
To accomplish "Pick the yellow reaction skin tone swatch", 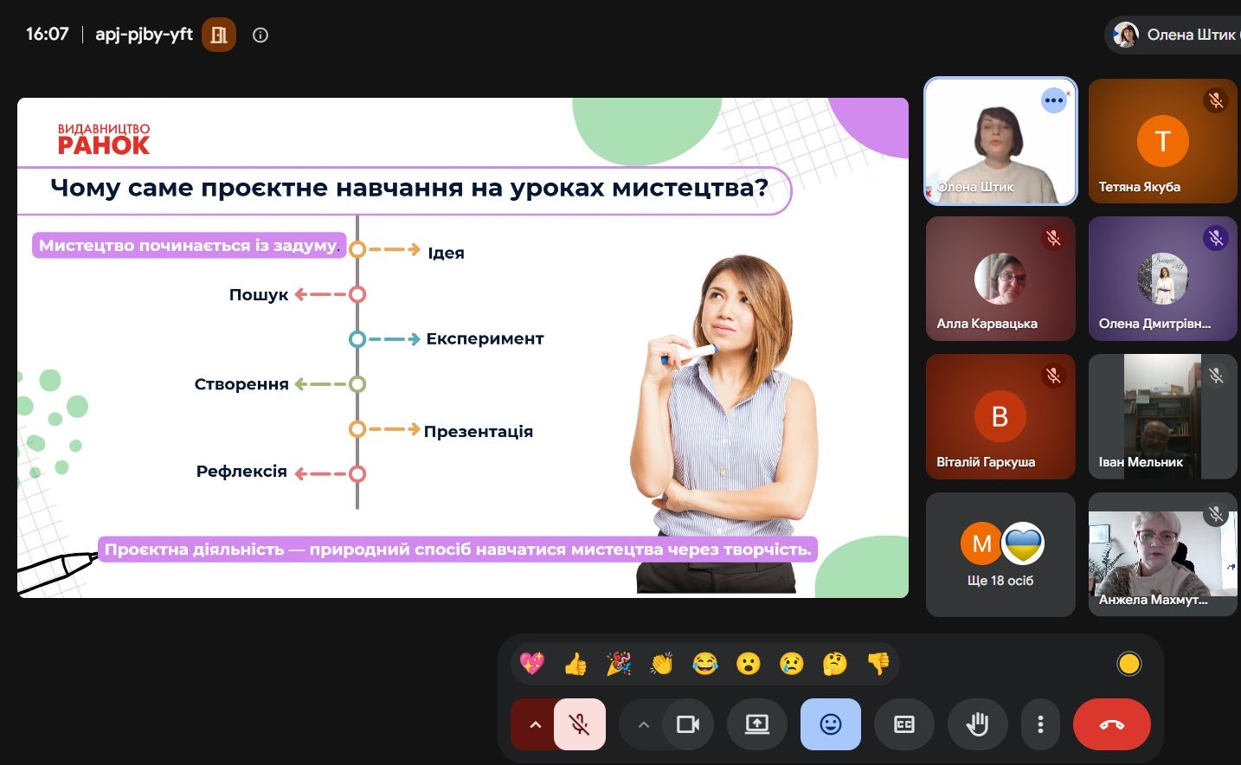I will click(x=1128, y=664).
